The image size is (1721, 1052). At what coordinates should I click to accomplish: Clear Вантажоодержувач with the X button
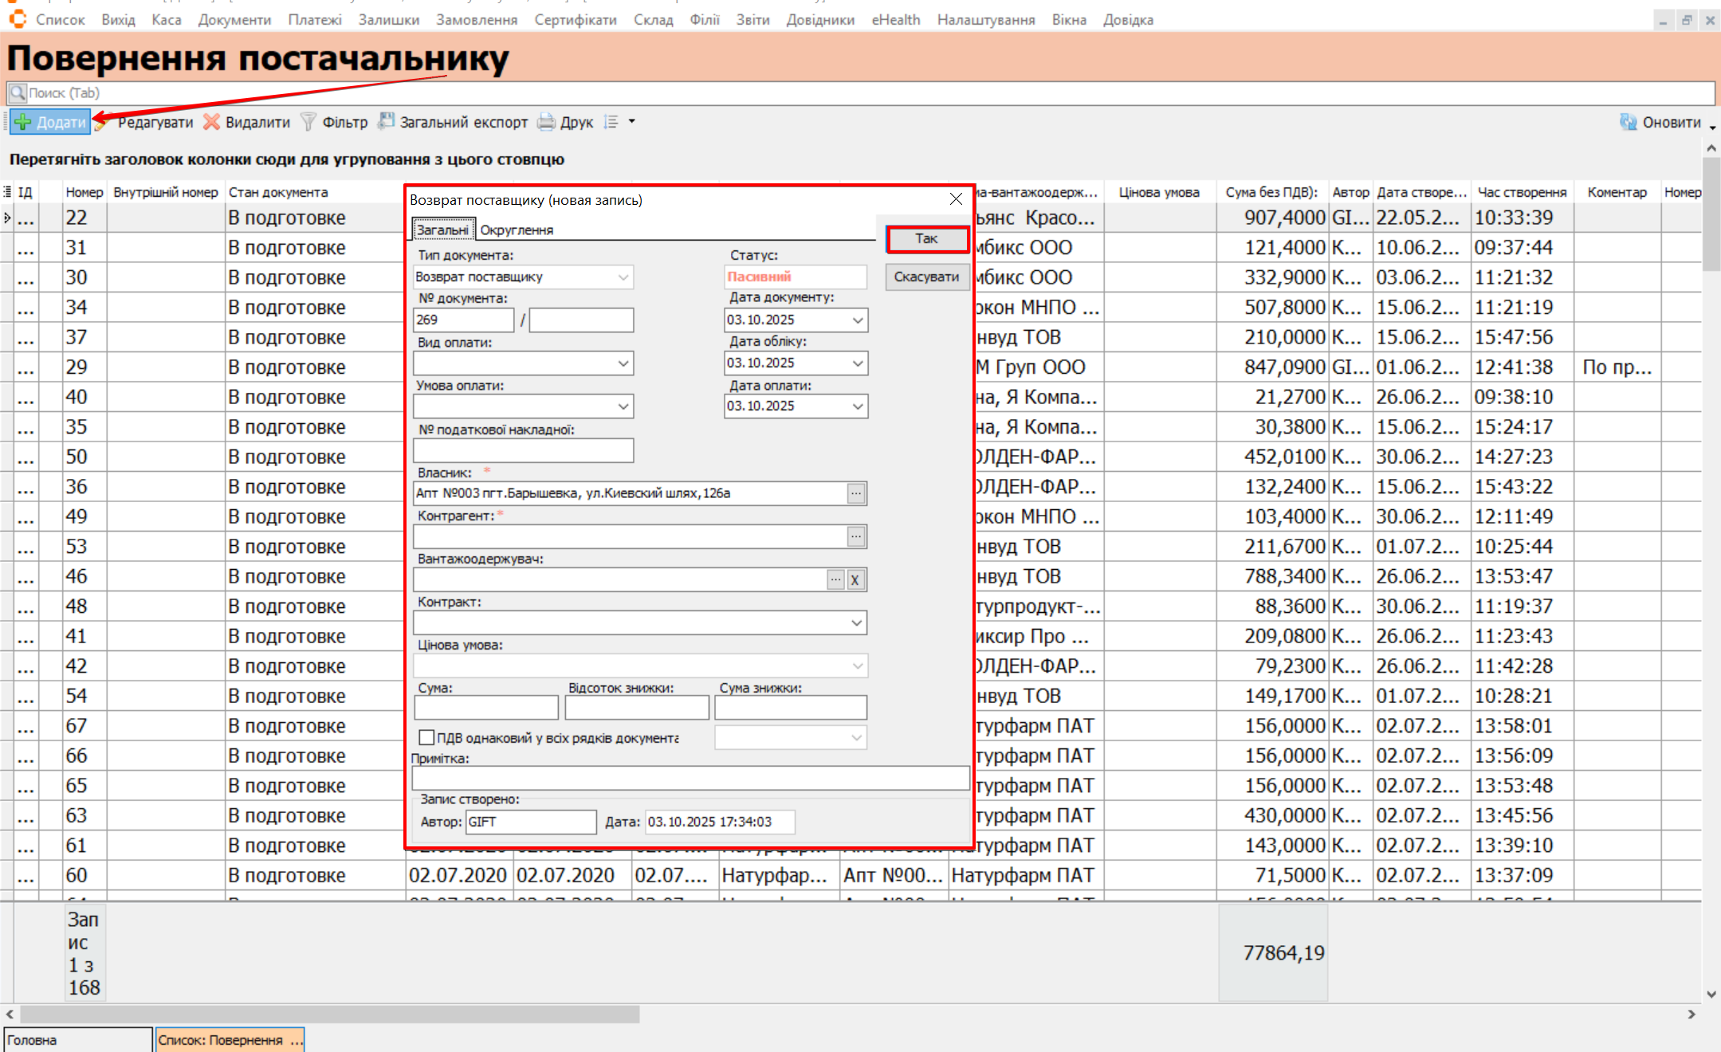pos(855,579)
